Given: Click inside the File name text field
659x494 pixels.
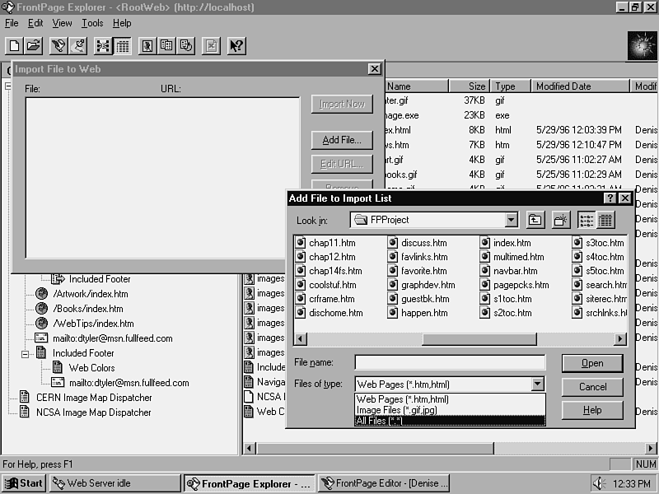Looking at the screenshot, I should pos(450,363).
